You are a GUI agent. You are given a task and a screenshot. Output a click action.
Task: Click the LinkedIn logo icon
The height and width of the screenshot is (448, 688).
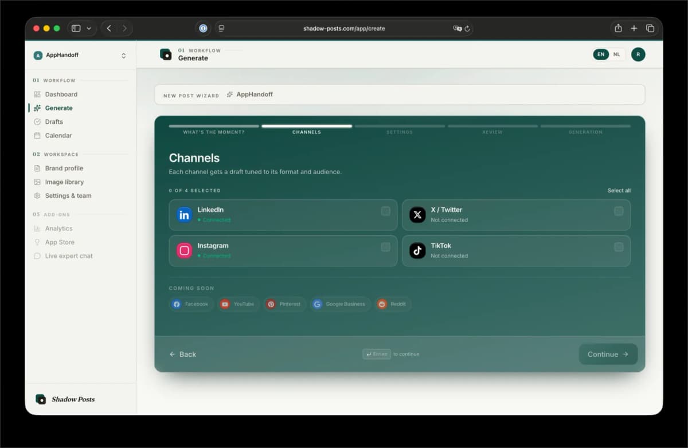184,215
